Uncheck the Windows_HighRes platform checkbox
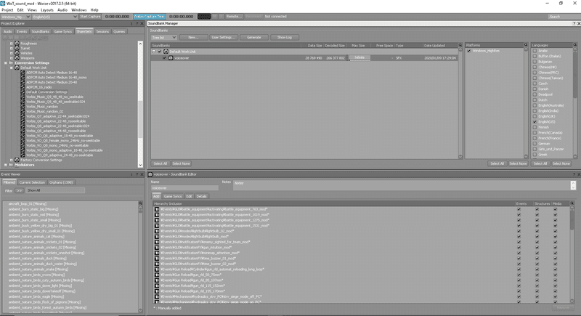 pyautogui.click(x=469, y=51)
